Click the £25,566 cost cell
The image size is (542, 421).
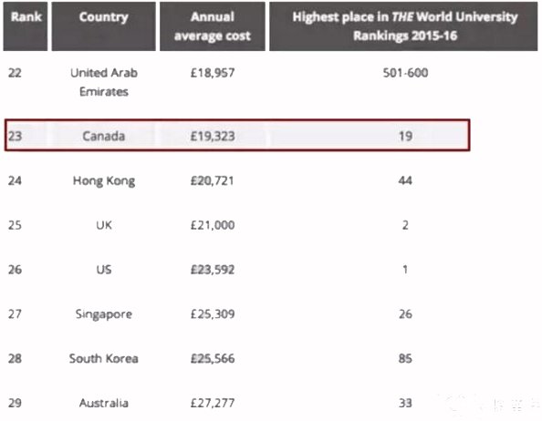point(213,358)
